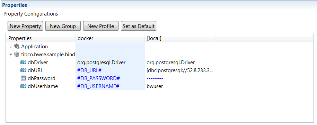Select the dbURL property
317x125 pixels.
[x=35, y=70]
